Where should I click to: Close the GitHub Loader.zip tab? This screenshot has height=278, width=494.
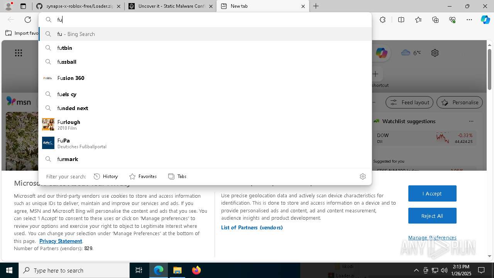tap(118, 6)
